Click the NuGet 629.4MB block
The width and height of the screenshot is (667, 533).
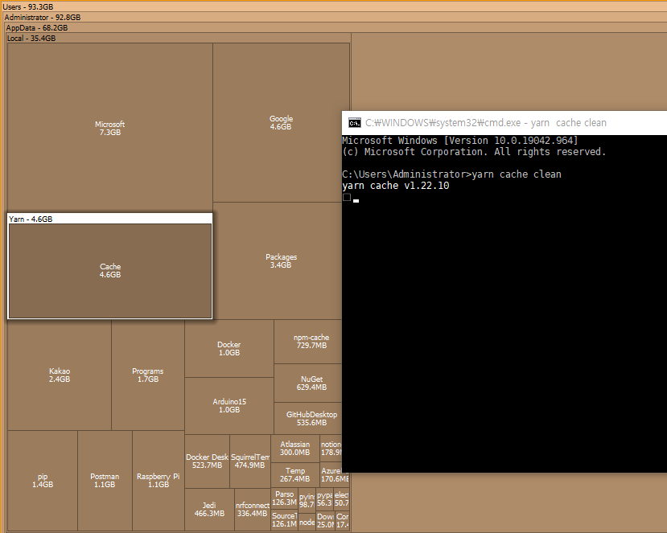[x=308, y=383]
